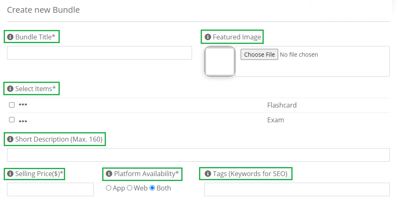Show the Platform Availability info tooltip icon
The height and width of the screenshot is (204, 396).
point(109,174)
